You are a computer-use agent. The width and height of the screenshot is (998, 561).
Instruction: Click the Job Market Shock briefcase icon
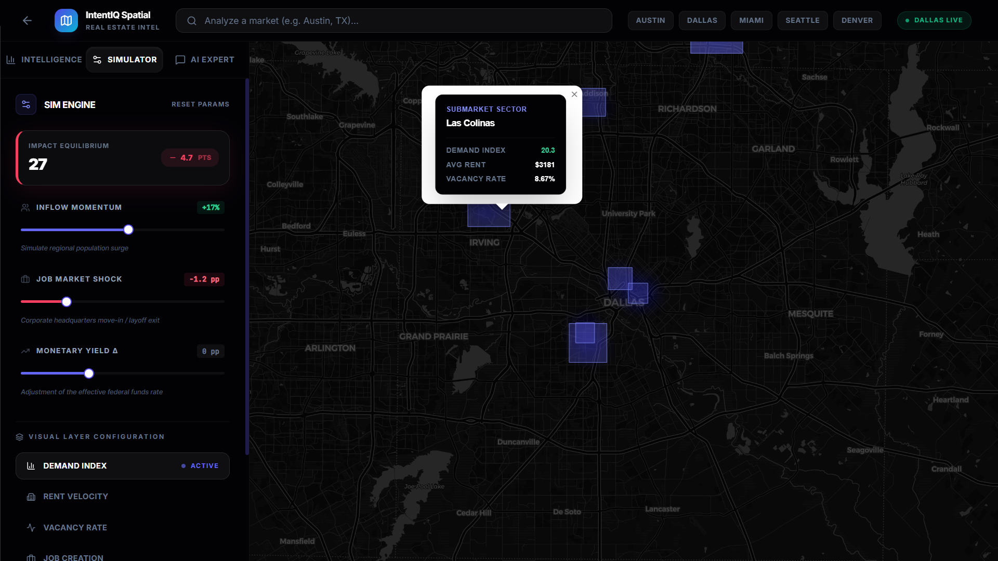coord(25,279)
